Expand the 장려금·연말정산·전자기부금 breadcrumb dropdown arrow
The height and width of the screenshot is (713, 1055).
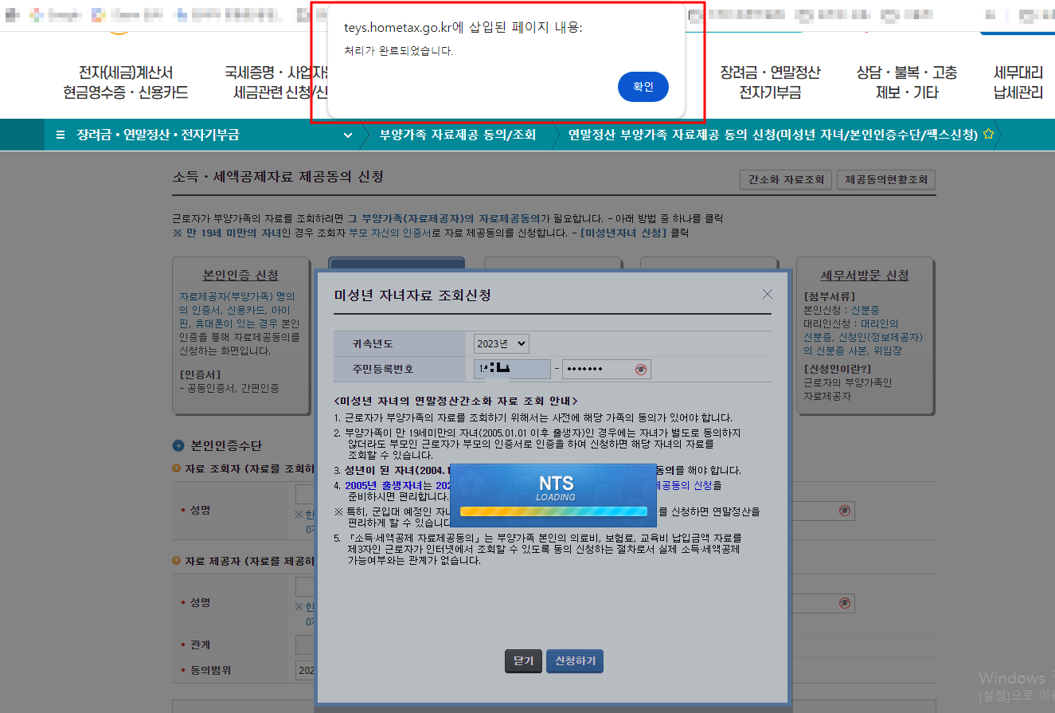347,135
